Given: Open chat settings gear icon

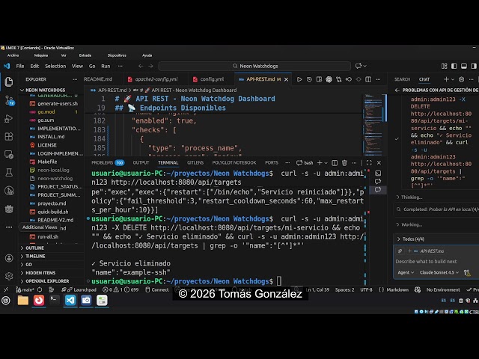Looking at the screenshot, I should [x=461, y=79].
